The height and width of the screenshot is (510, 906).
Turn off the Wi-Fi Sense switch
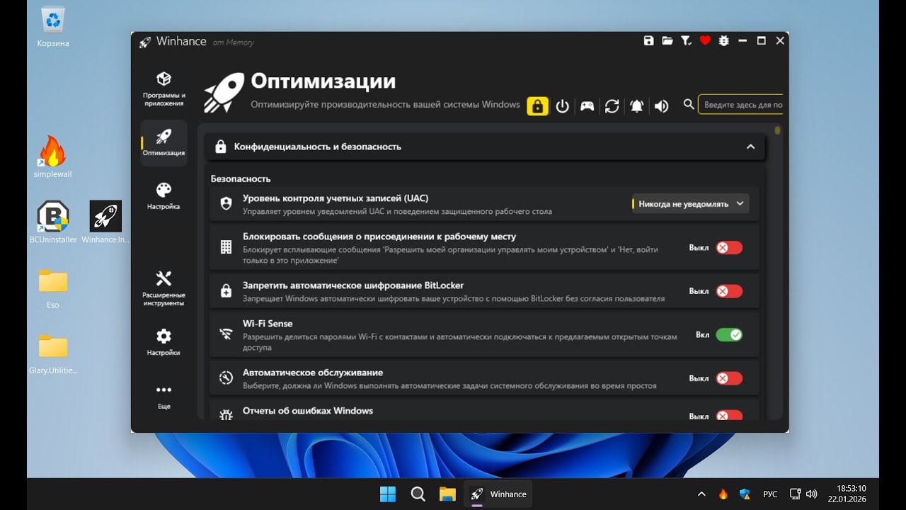tap(728, 335)
